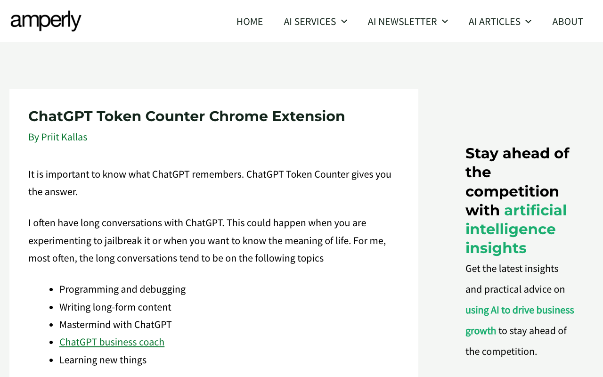Click the ChatGPT business coach link
The width and height of the screenshot is (603, 377).
pyautogui.click(x=112, y=341)
